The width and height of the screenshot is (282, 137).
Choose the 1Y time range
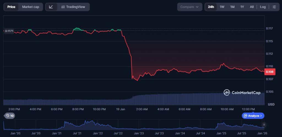tap(242, 7)
